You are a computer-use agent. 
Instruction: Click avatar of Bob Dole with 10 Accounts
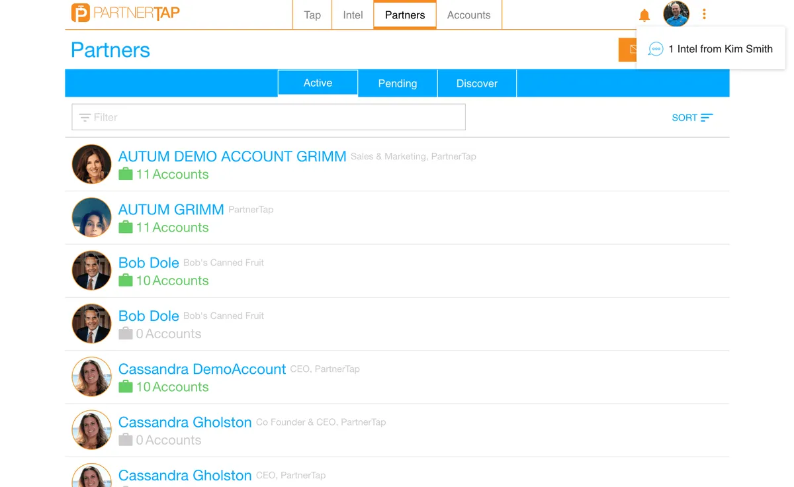pyautogui.click(x=91, y=270)
